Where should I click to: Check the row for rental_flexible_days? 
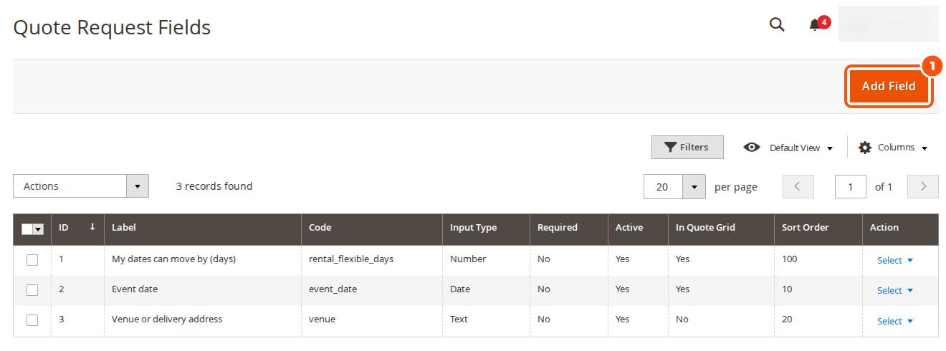(x=32, y=260)
